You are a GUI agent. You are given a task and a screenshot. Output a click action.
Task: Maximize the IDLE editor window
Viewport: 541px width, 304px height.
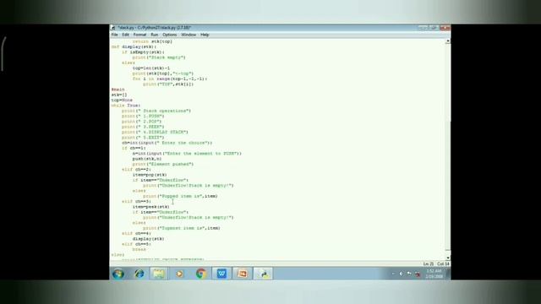click(434, 28)
